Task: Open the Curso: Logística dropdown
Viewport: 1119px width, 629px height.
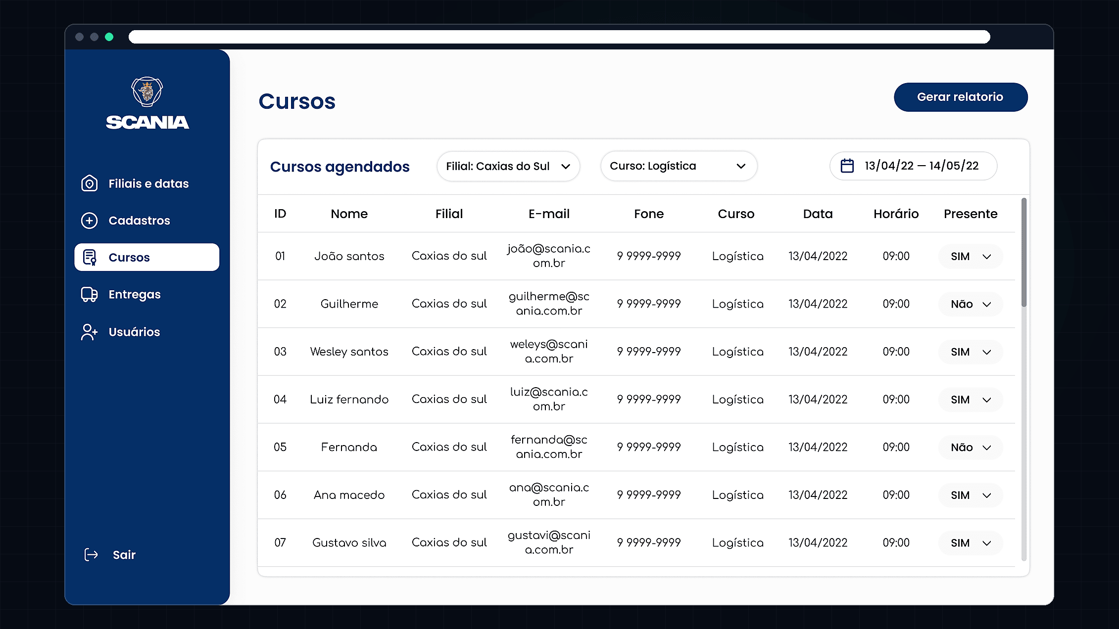Action: [679, 166]
